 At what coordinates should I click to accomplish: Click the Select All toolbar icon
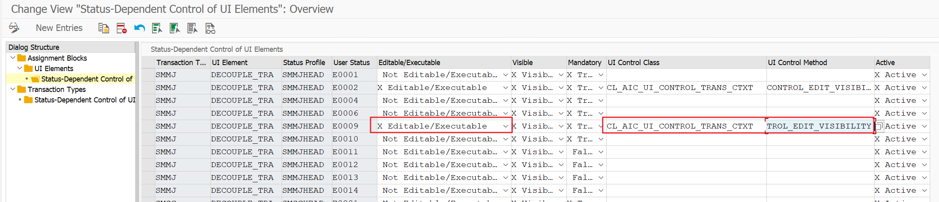157,28
